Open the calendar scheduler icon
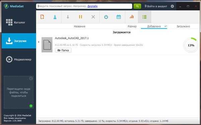 point(119,17)
